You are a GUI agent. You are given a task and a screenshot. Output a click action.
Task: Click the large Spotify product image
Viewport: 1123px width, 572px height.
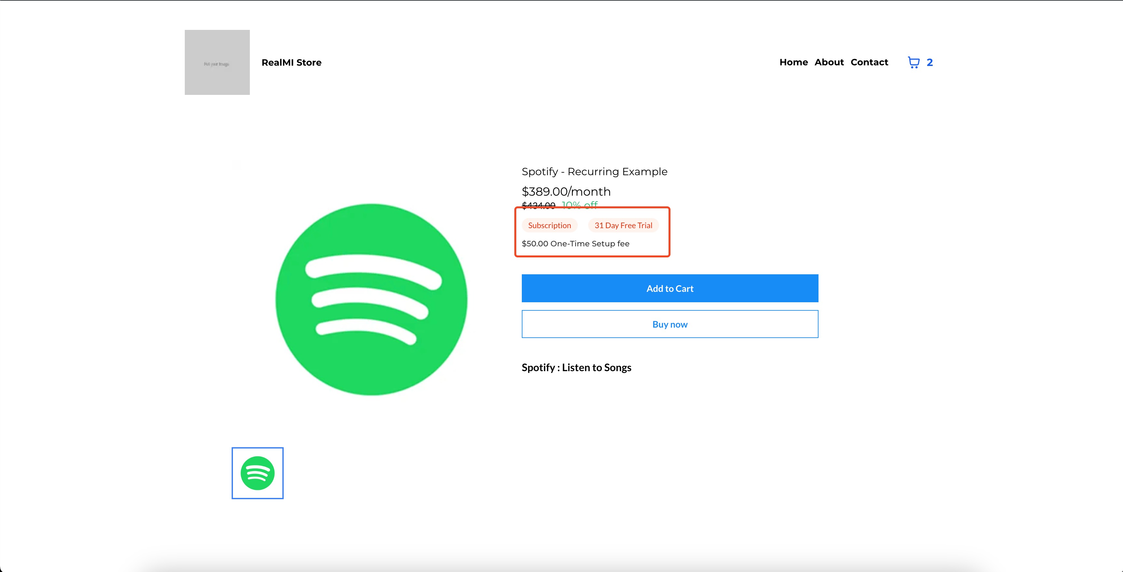pyautogui.click(x=372, y=300)
